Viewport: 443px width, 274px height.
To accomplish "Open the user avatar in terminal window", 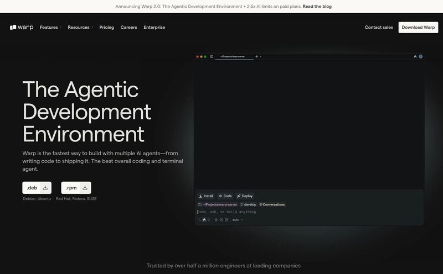I will point(421,56).
